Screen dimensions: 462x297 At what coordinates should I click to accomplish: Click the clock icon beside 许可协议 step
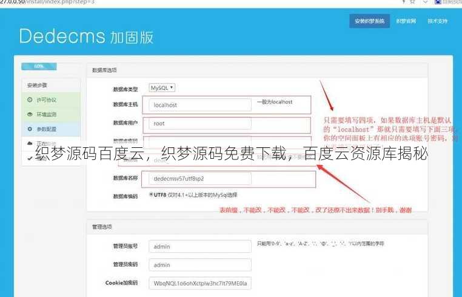point(30,99)
